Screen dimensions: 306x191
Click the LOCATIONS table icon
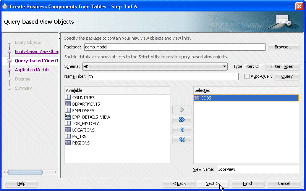tap(68, 130)
